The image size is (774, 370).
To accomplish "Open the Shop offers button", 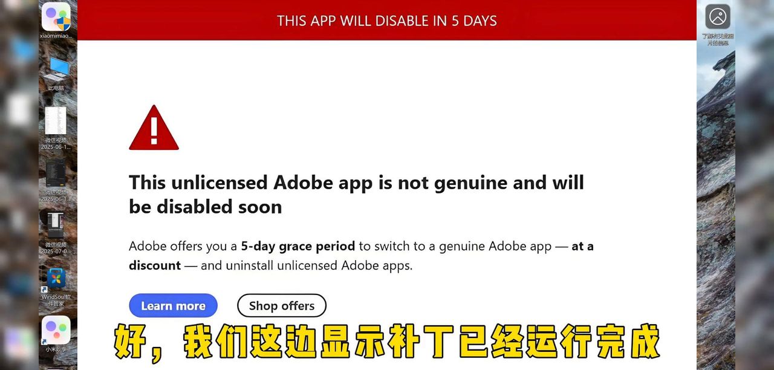I will [x=282, y=306].
